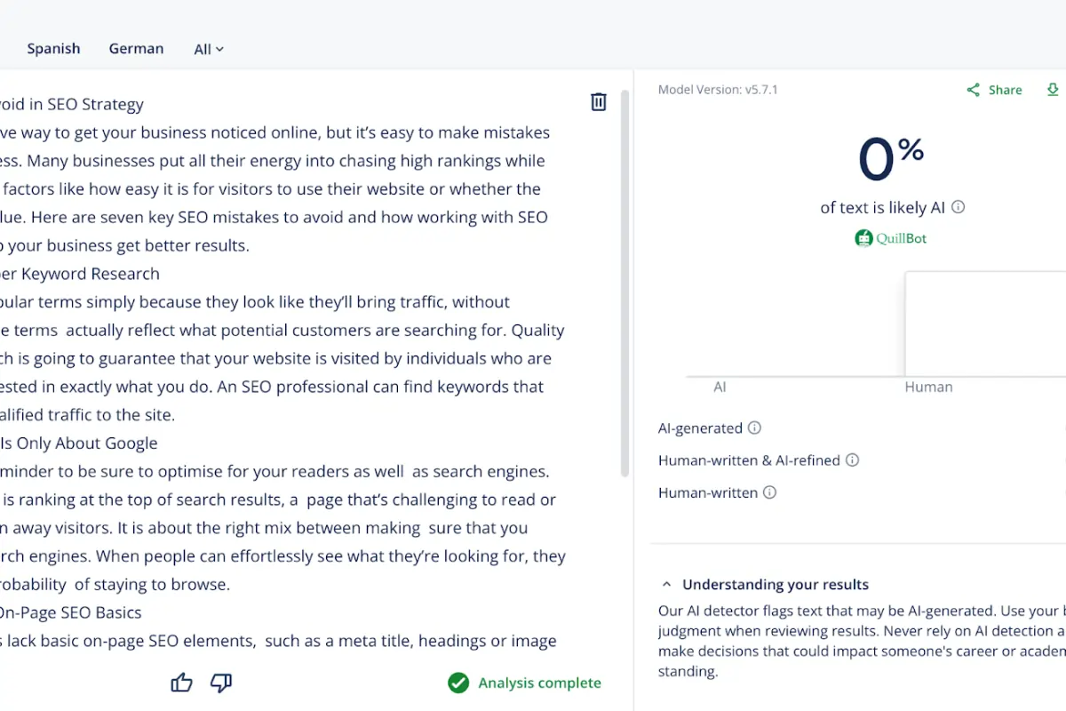Download the analysis report

[x=1054, y=89]
